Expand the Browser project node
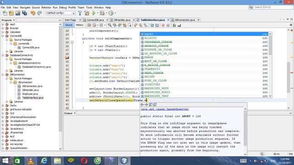 click(x=3, y=28)
